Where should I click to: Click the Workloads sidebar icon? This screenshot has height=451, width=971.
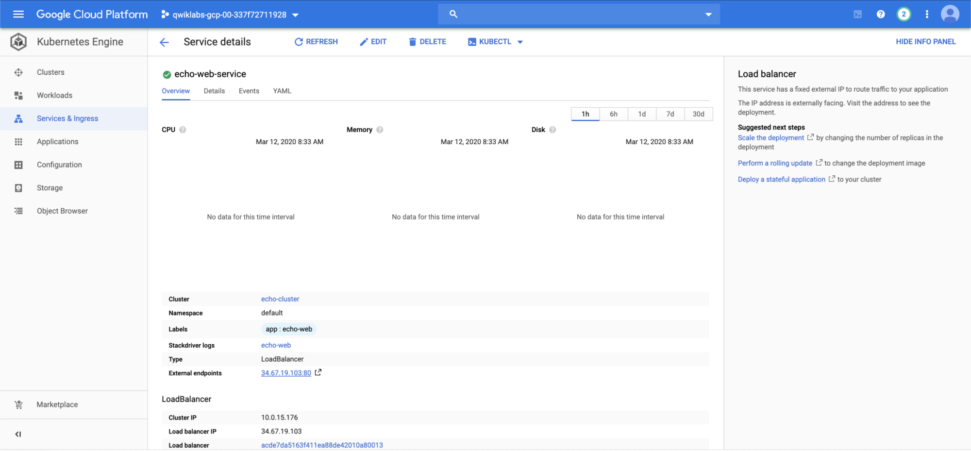tap(18, 96)
